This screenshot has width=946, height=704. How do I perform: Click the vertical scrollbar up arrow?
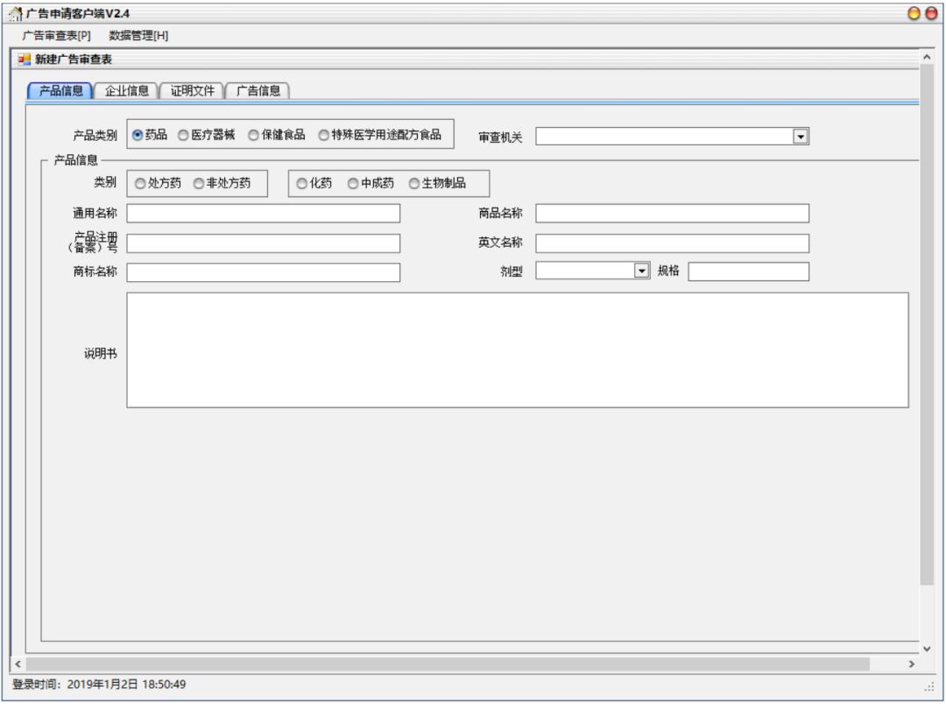927,57
